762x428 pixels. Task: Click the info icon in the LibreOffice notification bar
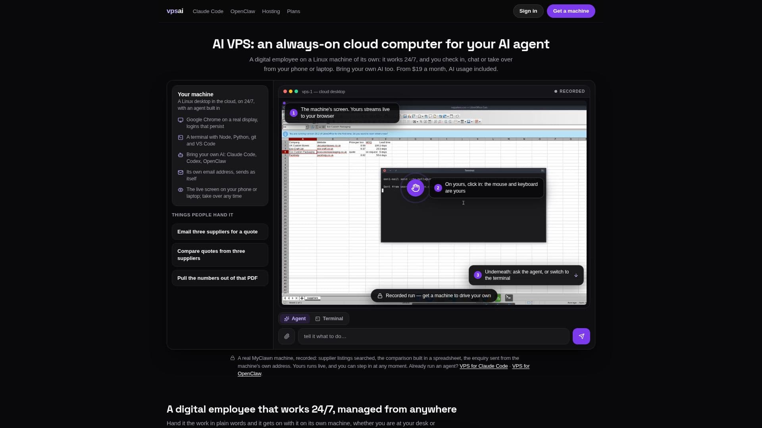click(x=285, y=134)
